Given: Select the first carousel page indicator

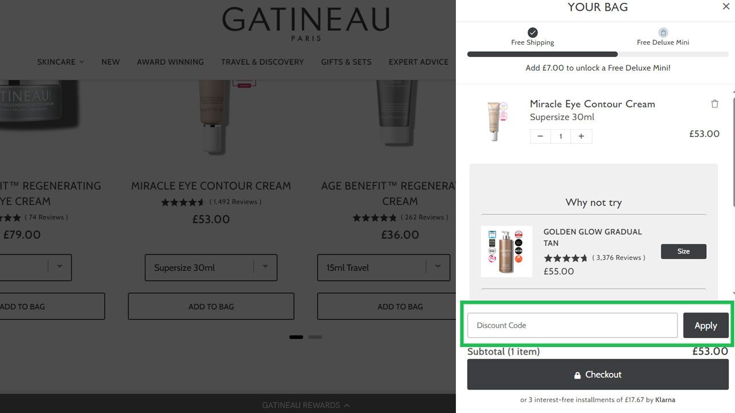Looking at the screenshot, I should [296, 337].
